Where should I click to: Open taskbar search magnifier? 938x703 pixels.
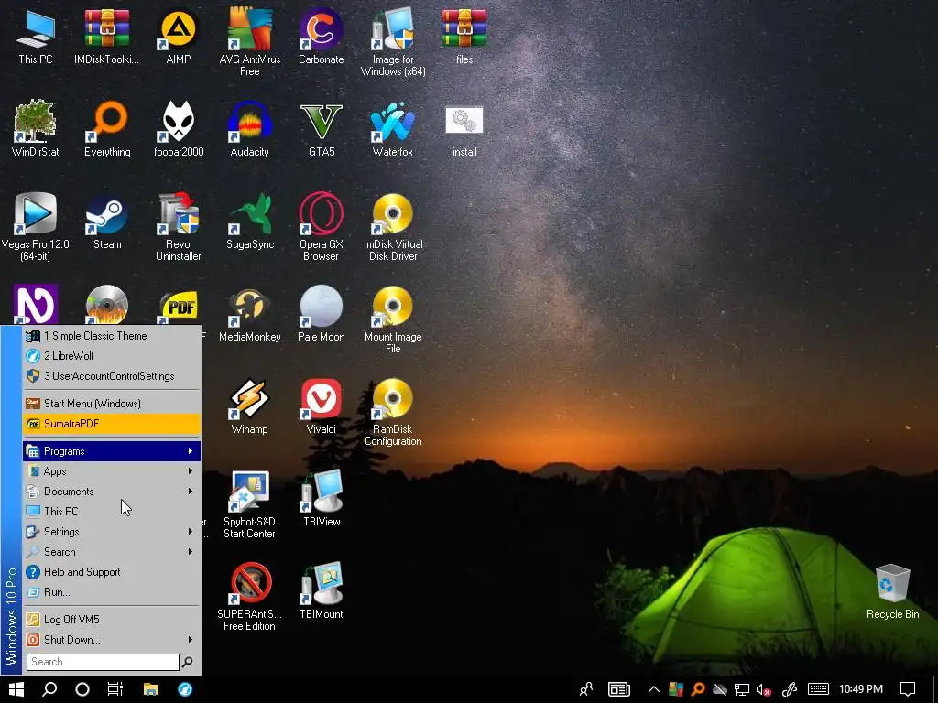pyautogui.click(x=49, y=689)
